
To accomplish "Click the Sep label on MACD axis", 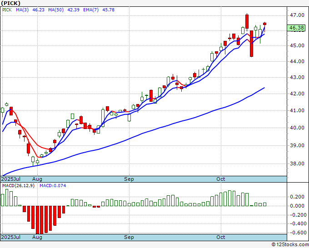I will tap(129, 237).
